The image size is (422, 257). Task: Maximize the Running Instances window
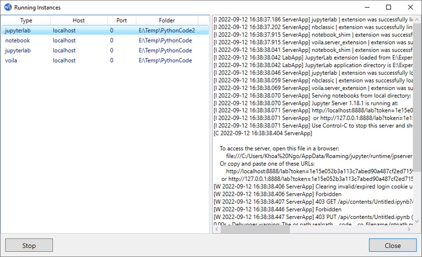click(x=388, y=7)
